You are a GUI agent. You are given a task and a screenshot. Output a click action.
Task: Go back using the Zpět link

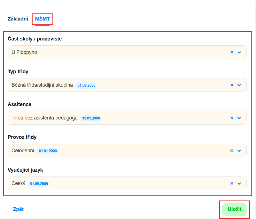point(18,209)
